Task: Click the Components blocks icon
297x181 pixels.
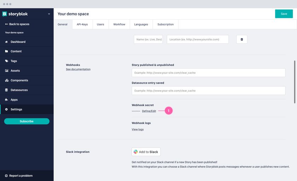Action: (x=7, y=80)
